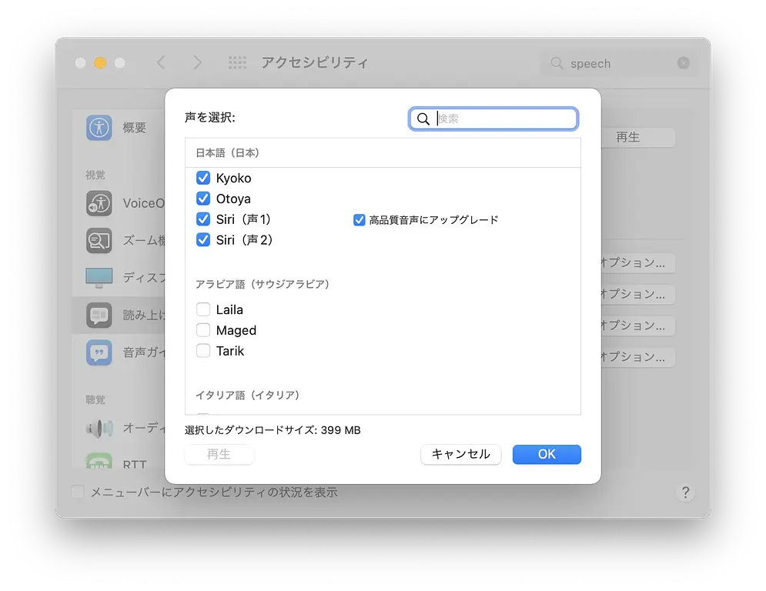
Task: Open the app grid view in the toolbar
Action: [x=236, y=62]
